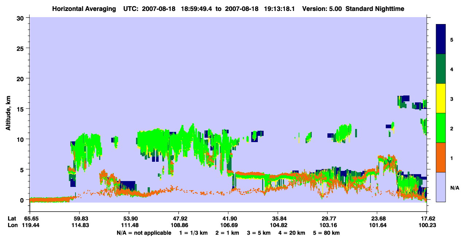
Task: Click the lavender N/A color bar segment
Action: (441, 187)
